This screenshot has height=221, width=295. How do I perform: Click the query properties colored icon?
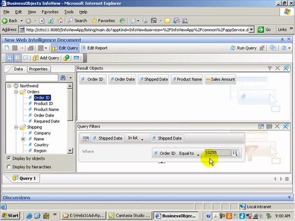point(66,58)
